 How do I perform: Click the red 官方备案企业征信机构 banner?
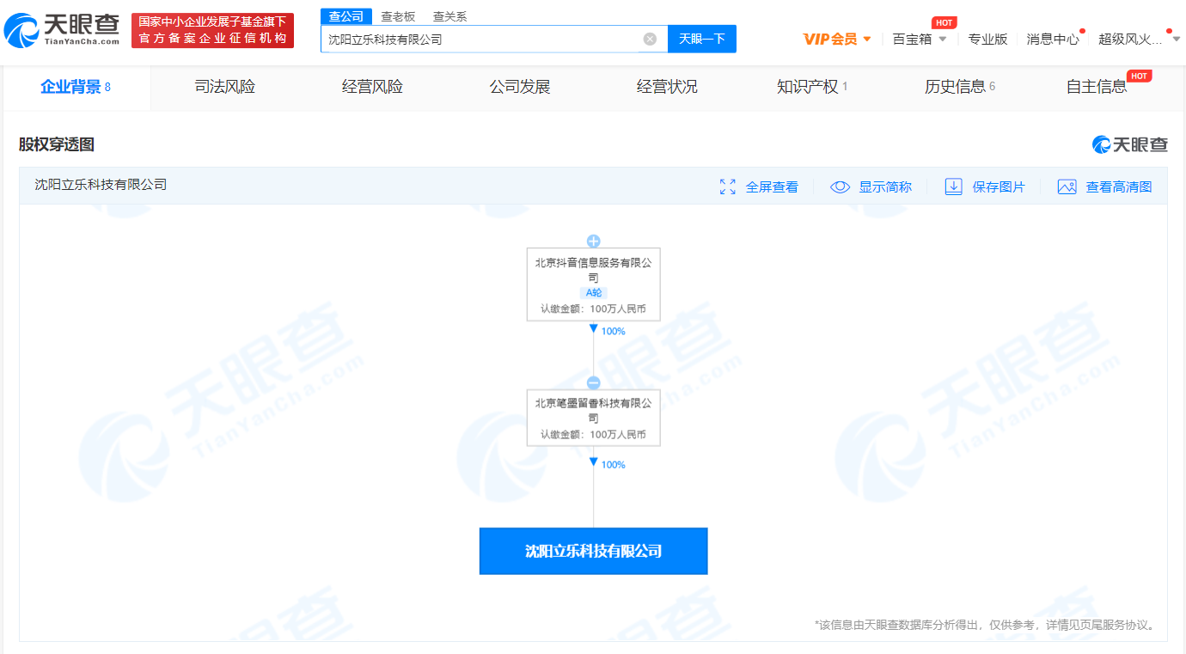(x=212, y=31)
